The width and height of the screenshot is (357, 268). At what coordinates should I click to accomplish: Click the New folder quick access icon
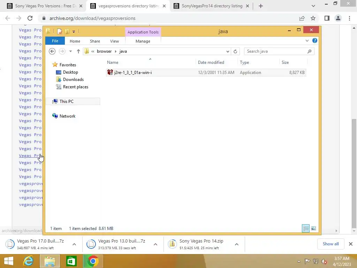click(67, 31)
